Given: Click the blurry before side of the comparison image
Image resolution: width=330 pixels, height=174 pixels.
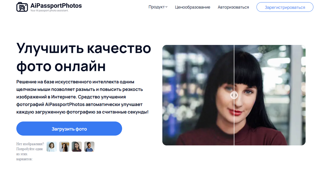Looking at the screenshot, I should pyautogui.click(x=198, y=95).
